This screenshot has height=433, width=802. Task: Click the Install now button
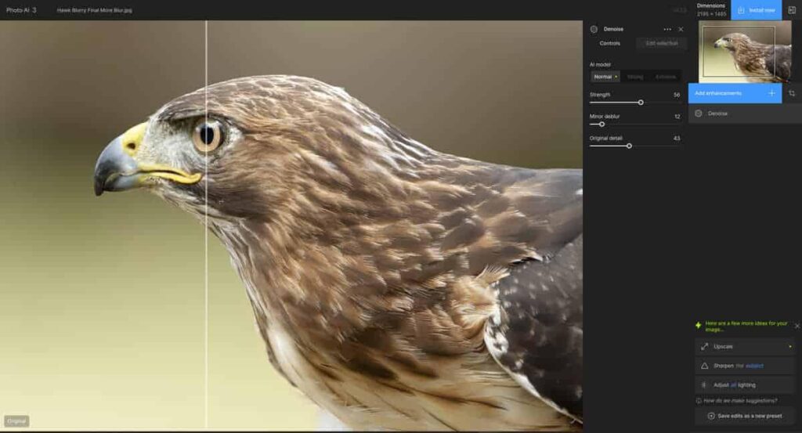[756, 10]
